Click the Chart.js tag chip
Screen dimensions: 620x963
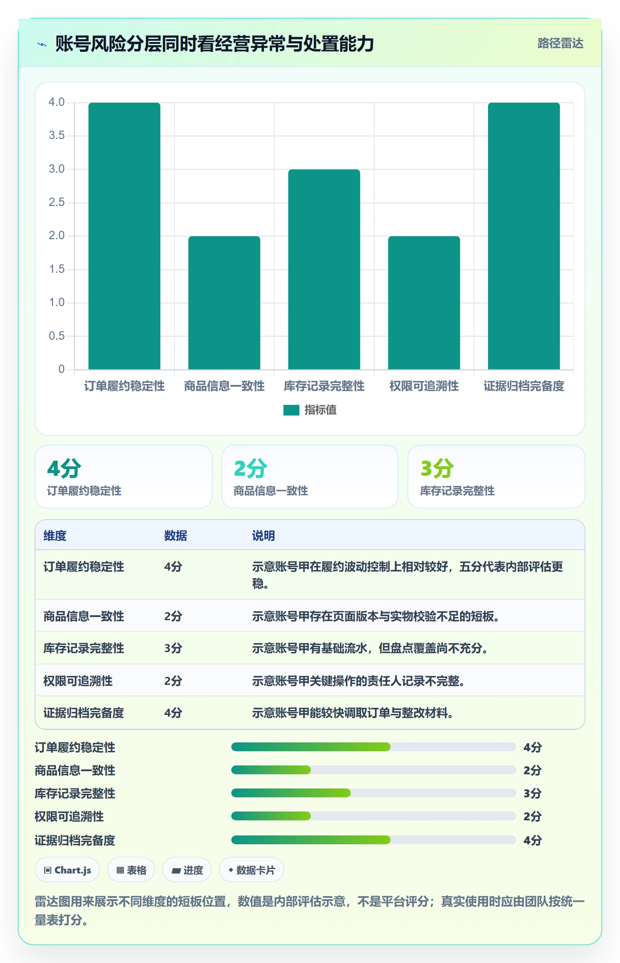[x=67, y=870]
